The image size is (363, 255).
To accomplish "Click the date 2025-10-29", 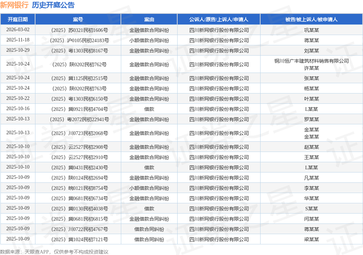I will point(18,50).
